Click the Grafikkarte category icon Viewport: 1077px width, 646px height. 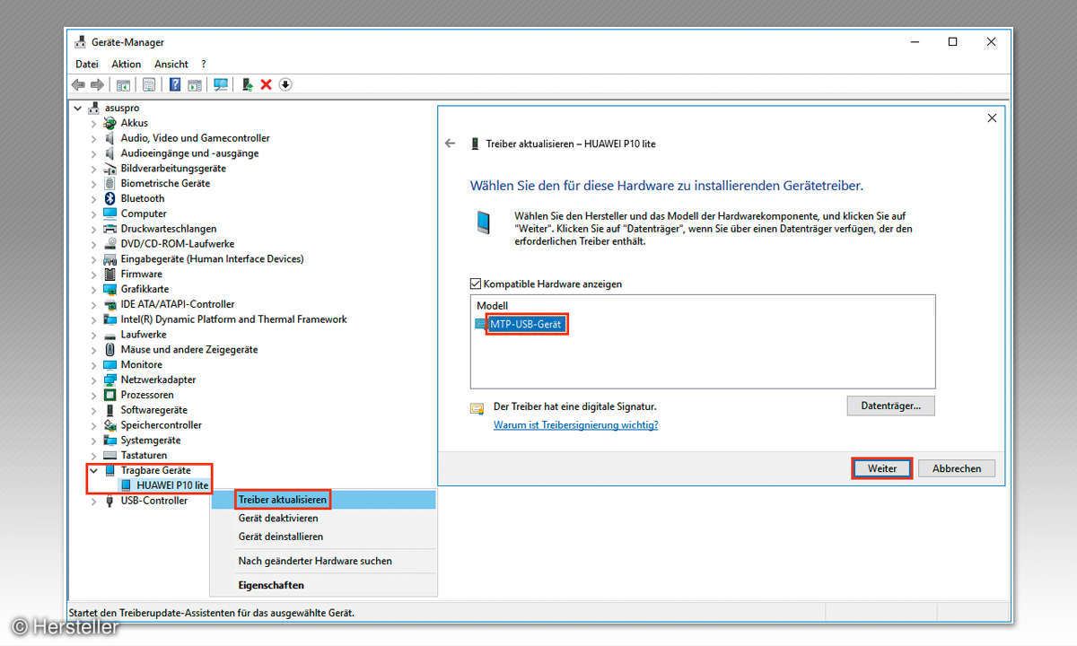click(x=109, y=289)
